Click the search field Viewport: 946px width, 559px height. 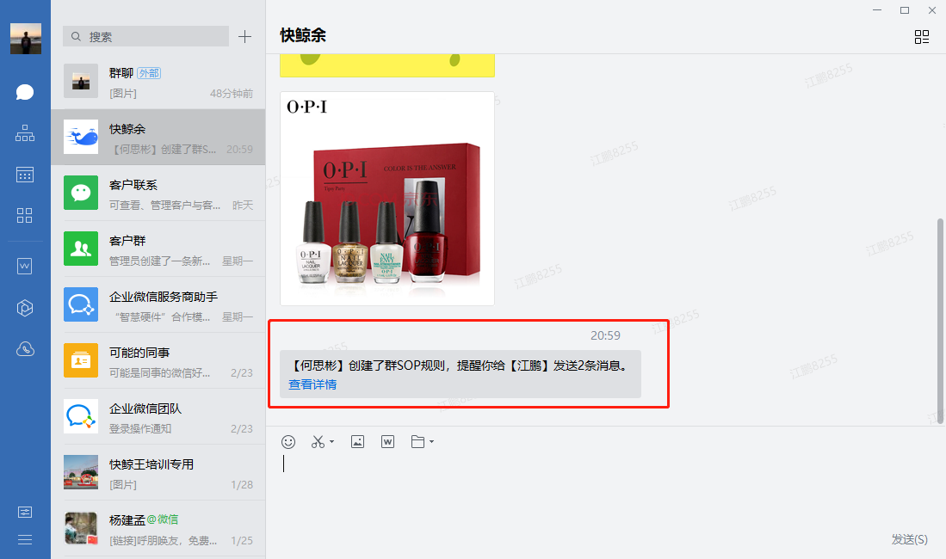pos(146,36)
